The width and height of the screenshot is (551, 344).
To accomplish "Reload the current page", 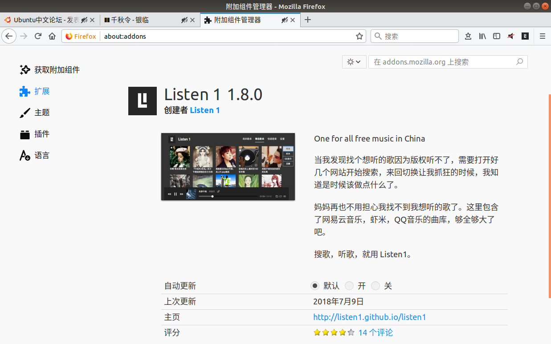I will [38, 36].
